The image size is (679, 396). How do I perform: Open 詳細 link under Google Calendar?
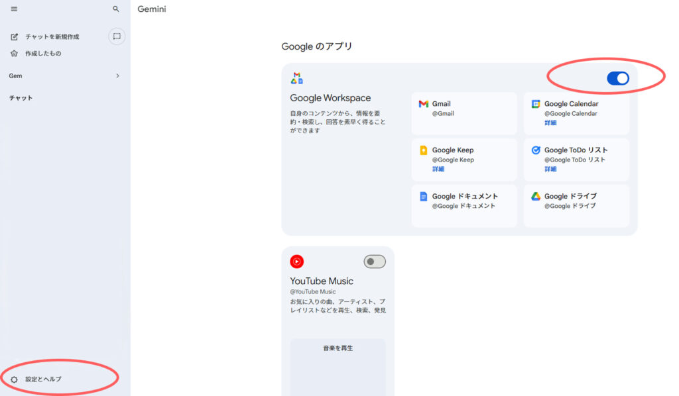[550, 123]
